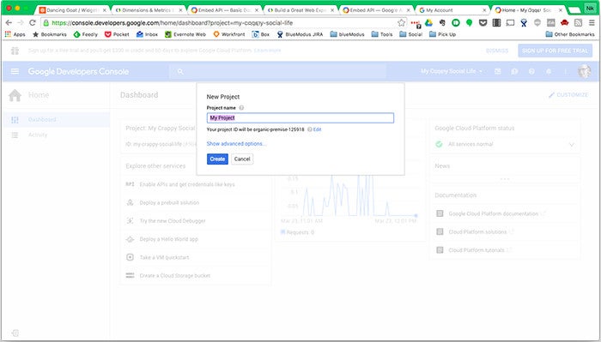The image size is (601, 342).
Task: Click the help question icon in console header
Action: (531, 71)
